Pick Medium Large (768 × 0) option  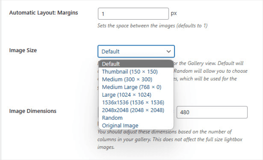click(x=131, y=87)
